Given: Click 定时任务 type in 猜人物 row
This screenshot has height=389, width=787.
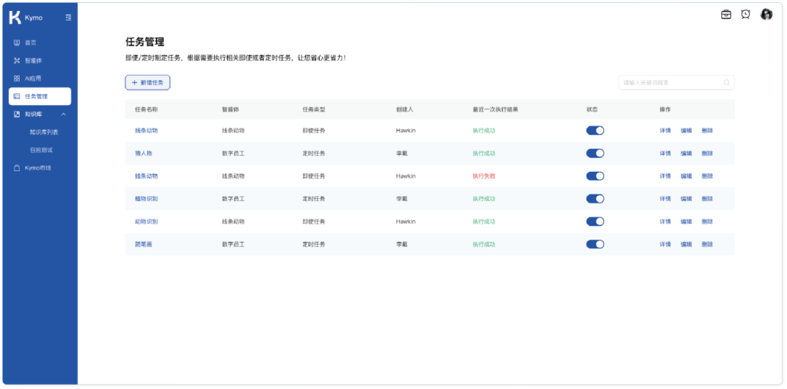Looking at the screenshot, I should [313, 154].
